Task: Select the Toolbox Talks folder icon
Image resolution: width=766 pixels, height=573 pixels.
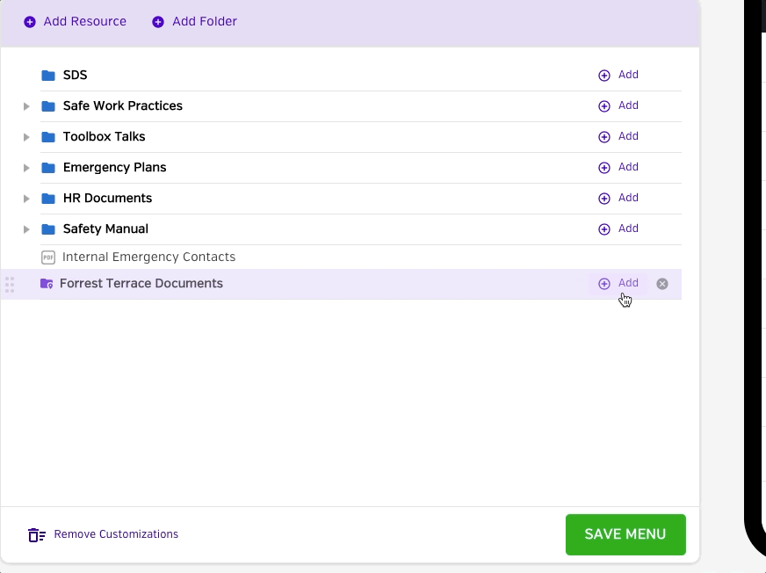Action: pyautogui.click(x=48, y=137)
